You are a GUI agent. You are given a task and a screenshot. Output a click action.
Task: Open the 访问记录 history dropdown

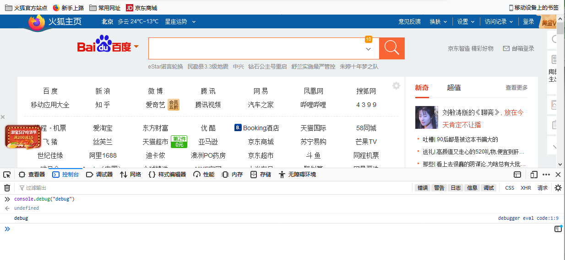[x=499, y=21]
